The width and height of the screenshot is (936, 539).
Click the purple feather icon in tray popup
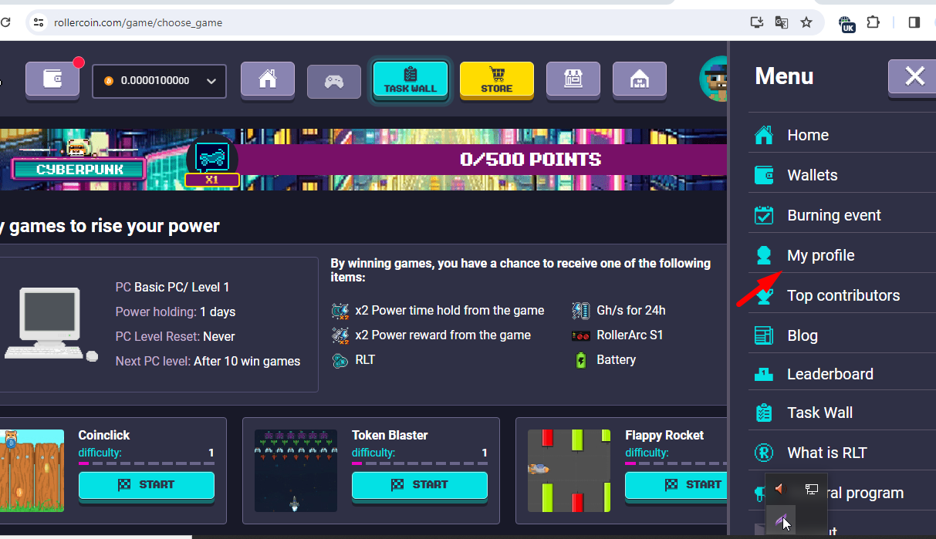point(780,520)
